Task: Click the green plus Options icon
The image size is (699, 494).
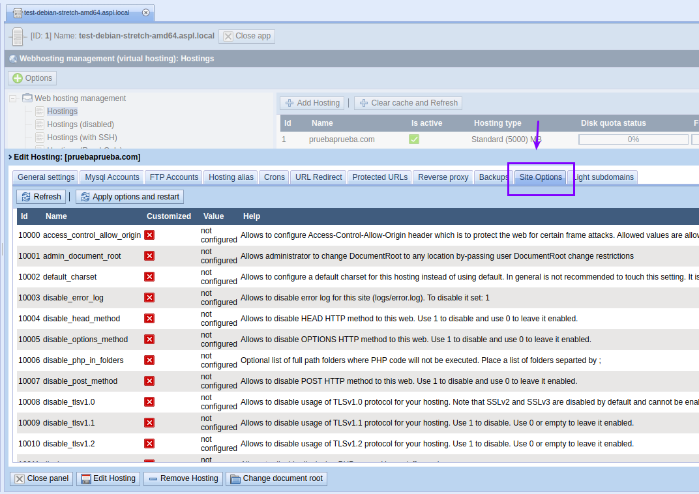Action: (18, 78)
